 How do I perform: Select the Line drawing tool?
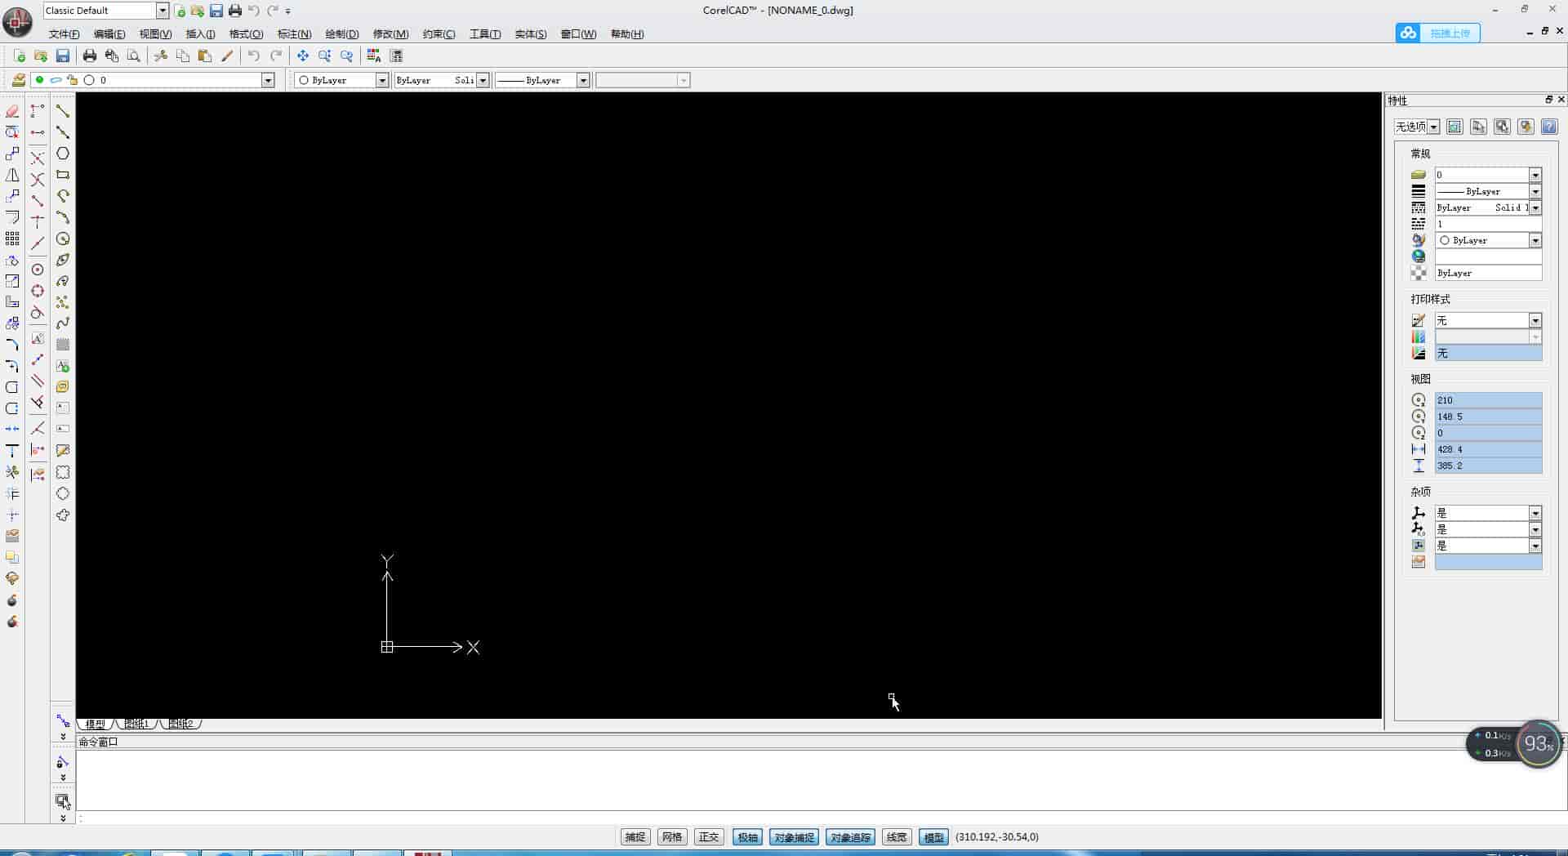tap(63, 111)
